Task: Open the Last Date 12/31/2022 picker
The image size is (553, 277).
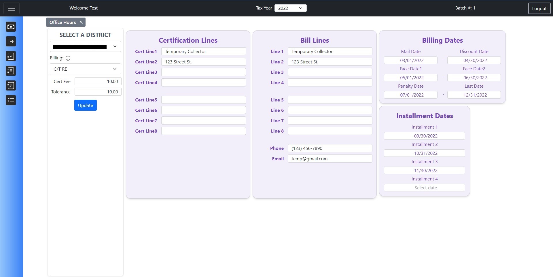Action: coord(474,95)
